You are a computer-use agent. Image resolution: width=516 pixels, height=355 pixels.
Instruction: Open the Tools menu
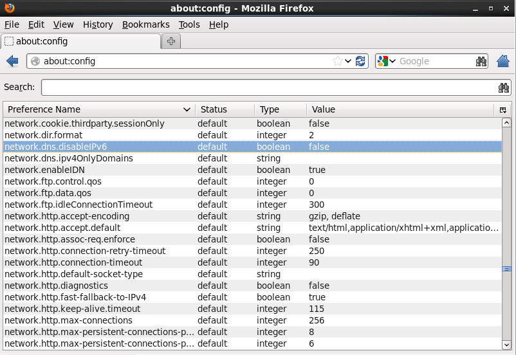(189, 24)
